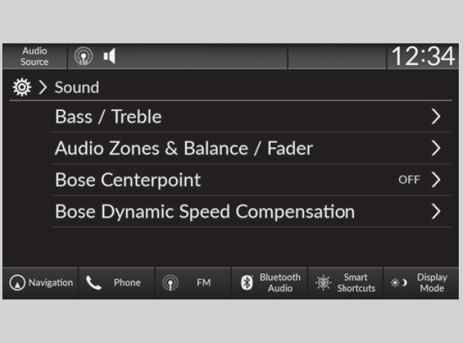Expand Bass / Treble chevron arrow
The height and width of the screenshot is (343, 463).
coord(436,117)
